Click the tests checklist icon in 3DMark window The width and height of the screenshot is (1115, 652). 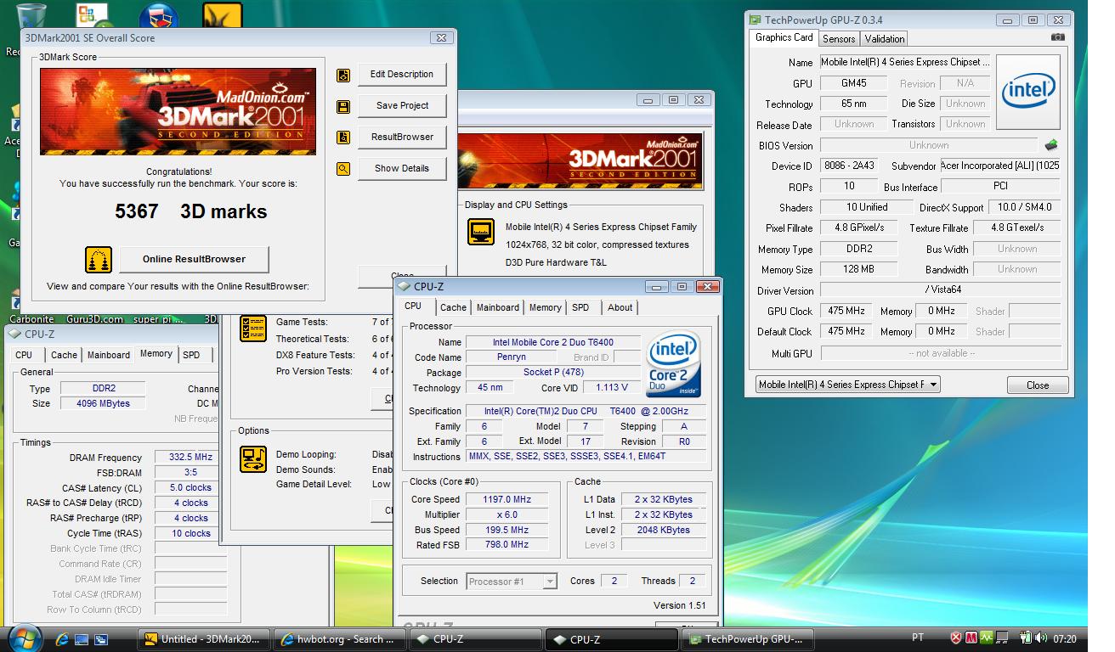coord(253,329)
